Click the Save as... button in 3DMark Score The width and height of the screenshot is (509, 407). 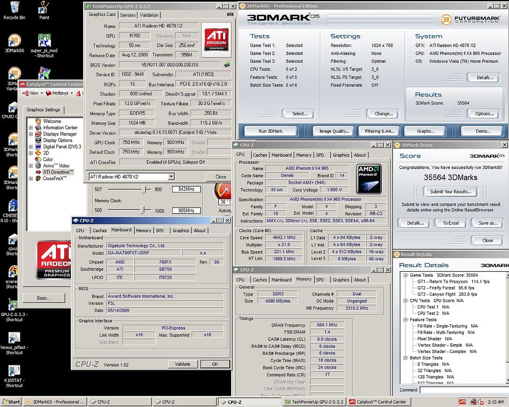pos(488,223)
